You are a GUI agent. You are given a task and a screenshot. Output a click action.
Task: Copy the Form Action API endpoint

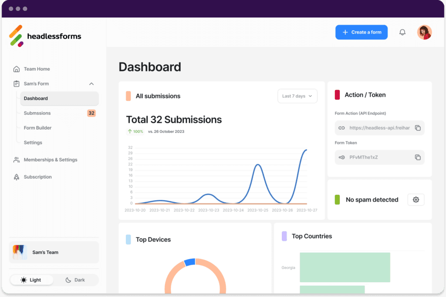click(x=417, y=128)
